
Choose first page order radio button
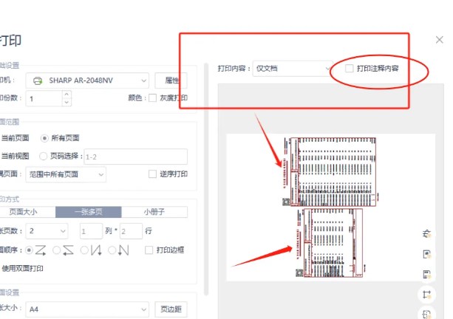[29, 250]
